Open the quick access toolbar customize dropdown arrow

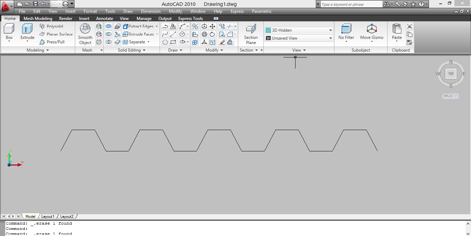click(x=72, y=4)
